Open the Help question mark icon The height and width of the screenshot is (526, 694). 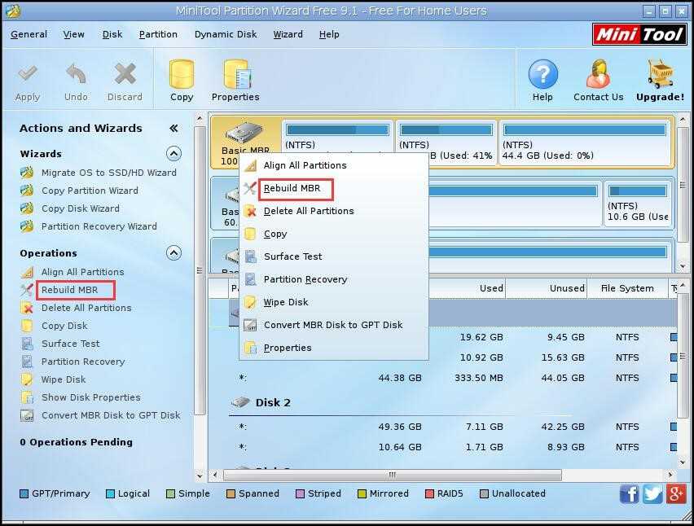tap(542, 74)
